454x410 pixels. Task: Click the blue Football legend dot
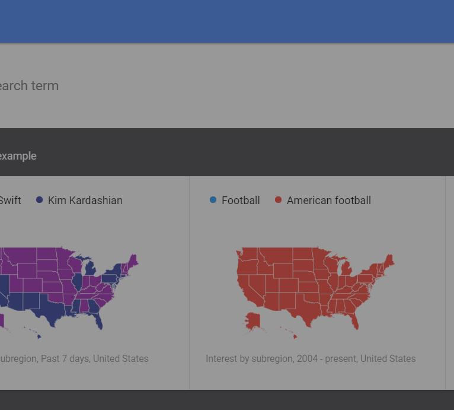click(x=213, y=200)
